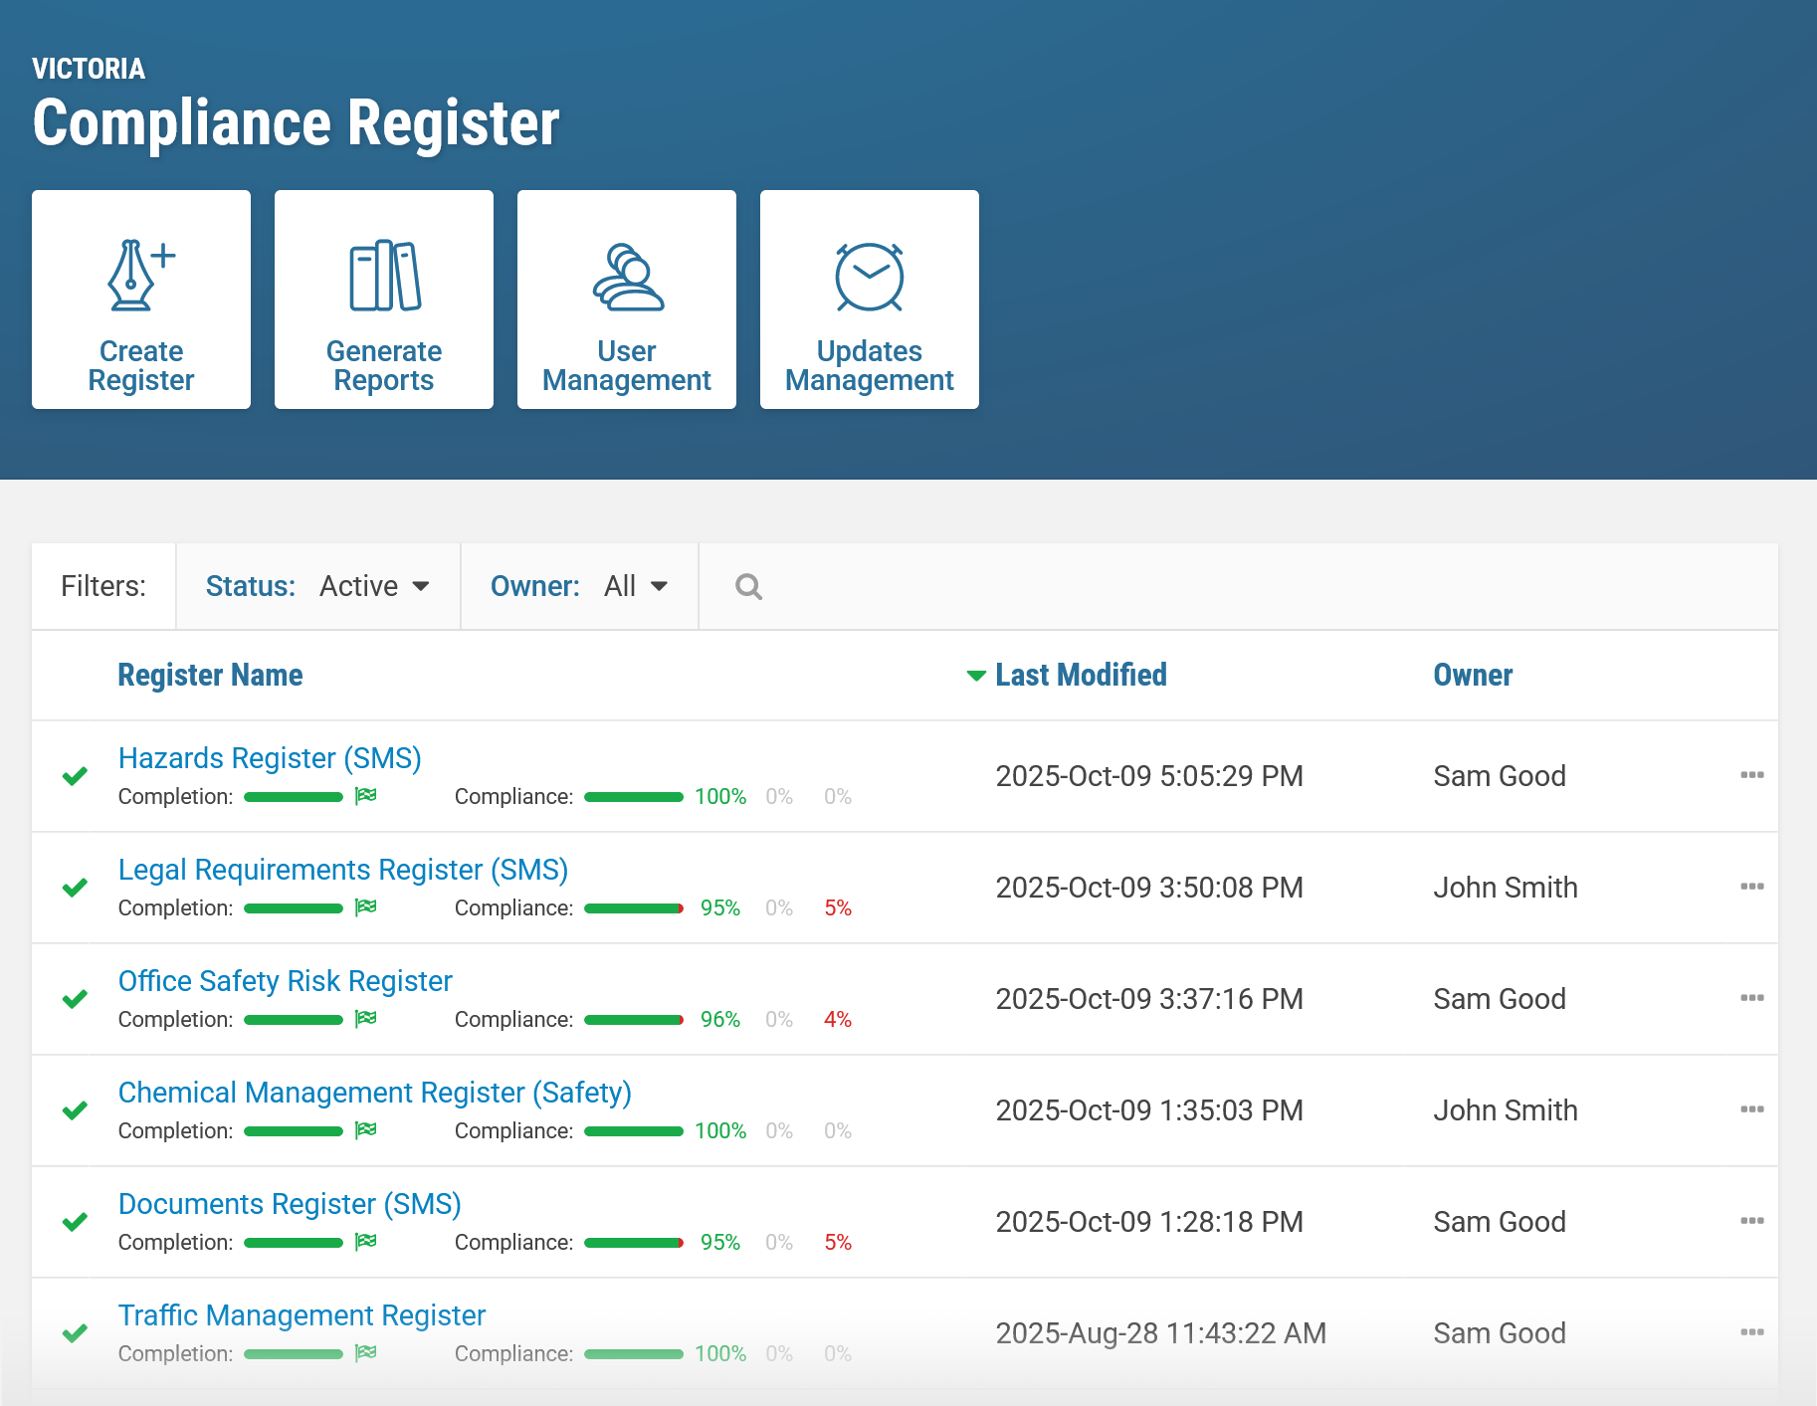The image size is (1817, 1406).
Task: Click the 2025-Oct-09 3:37:16 PM date cell
Action: [1149, 999]
